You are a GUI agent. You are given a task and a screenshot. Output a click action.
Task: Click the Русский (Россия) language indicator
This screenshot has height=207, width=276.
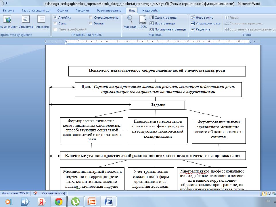[53, 193]
